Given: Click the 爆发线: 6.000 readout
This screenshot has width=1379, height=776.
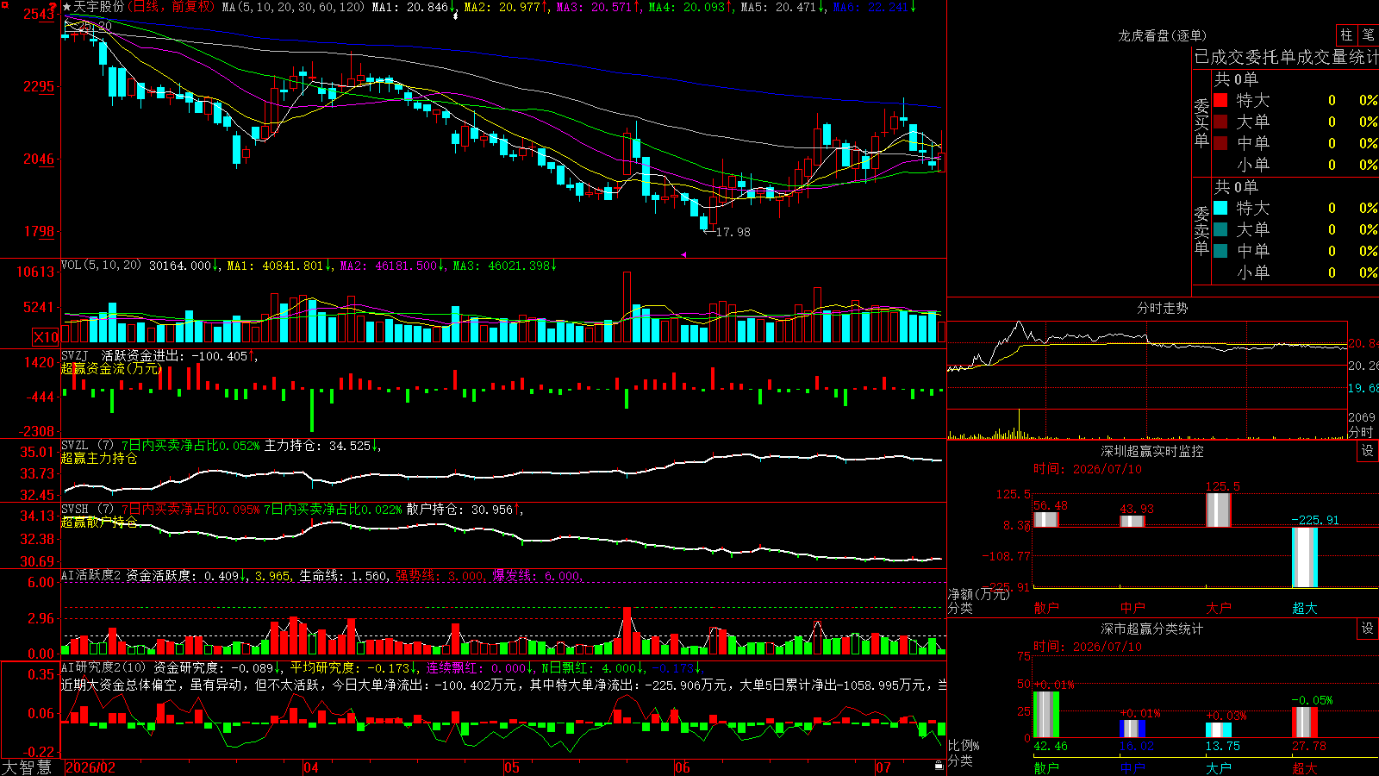Looking at the screenshot, I should coord(538,575).
